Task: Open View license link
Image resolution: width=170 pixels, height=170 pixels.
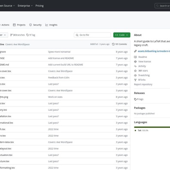Action: coord(145,61)
